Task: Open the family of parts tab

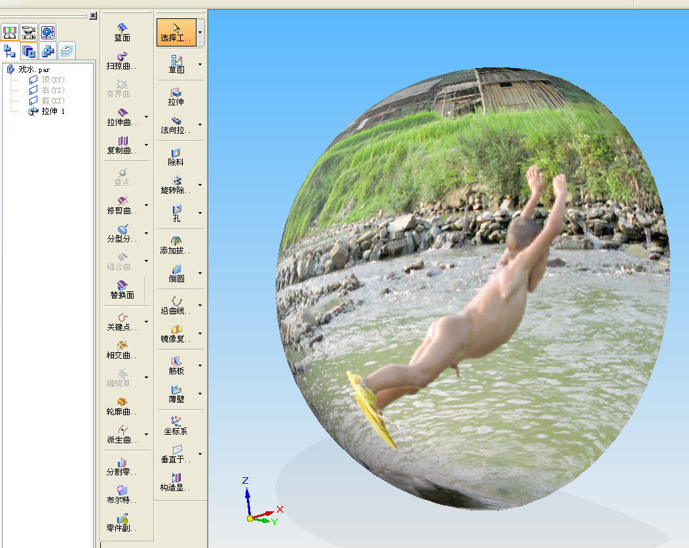Action: coord(47,51)
